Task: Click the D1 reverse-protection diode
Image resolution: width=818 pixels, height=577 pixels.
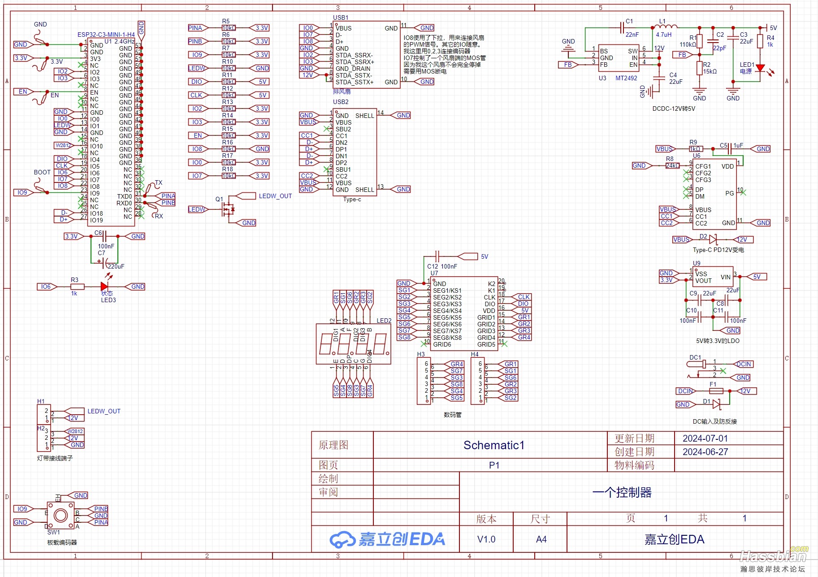Action: (x=716, y=404)
